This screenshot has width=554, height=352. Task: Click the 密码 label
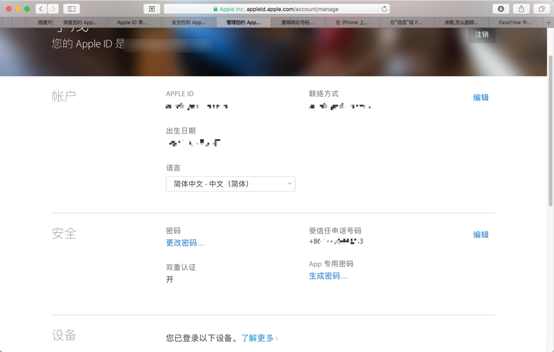[174, 231]
